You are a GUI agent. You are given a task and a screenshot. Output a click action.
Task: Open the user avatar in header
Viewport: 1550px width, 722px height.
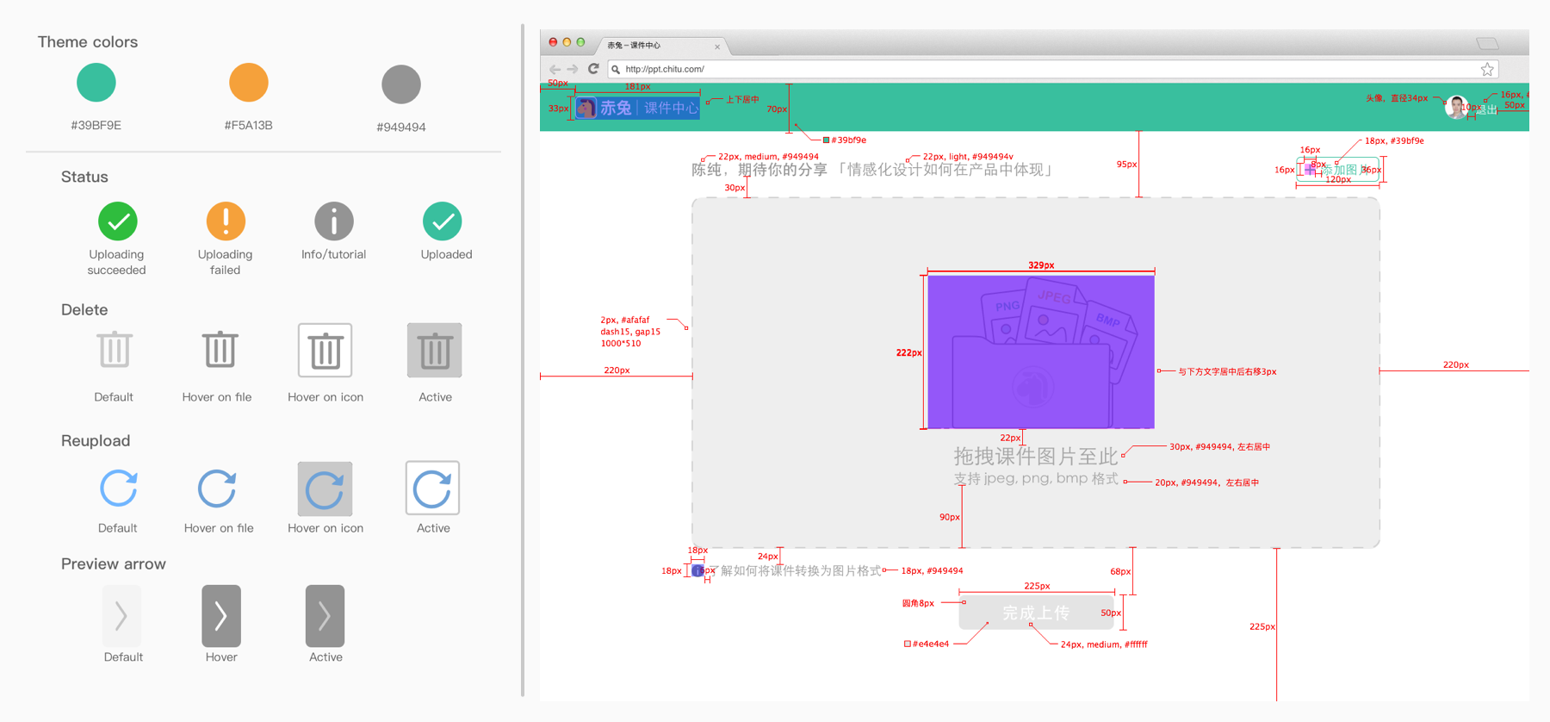pyautogui.click(x=1456, y=108)
